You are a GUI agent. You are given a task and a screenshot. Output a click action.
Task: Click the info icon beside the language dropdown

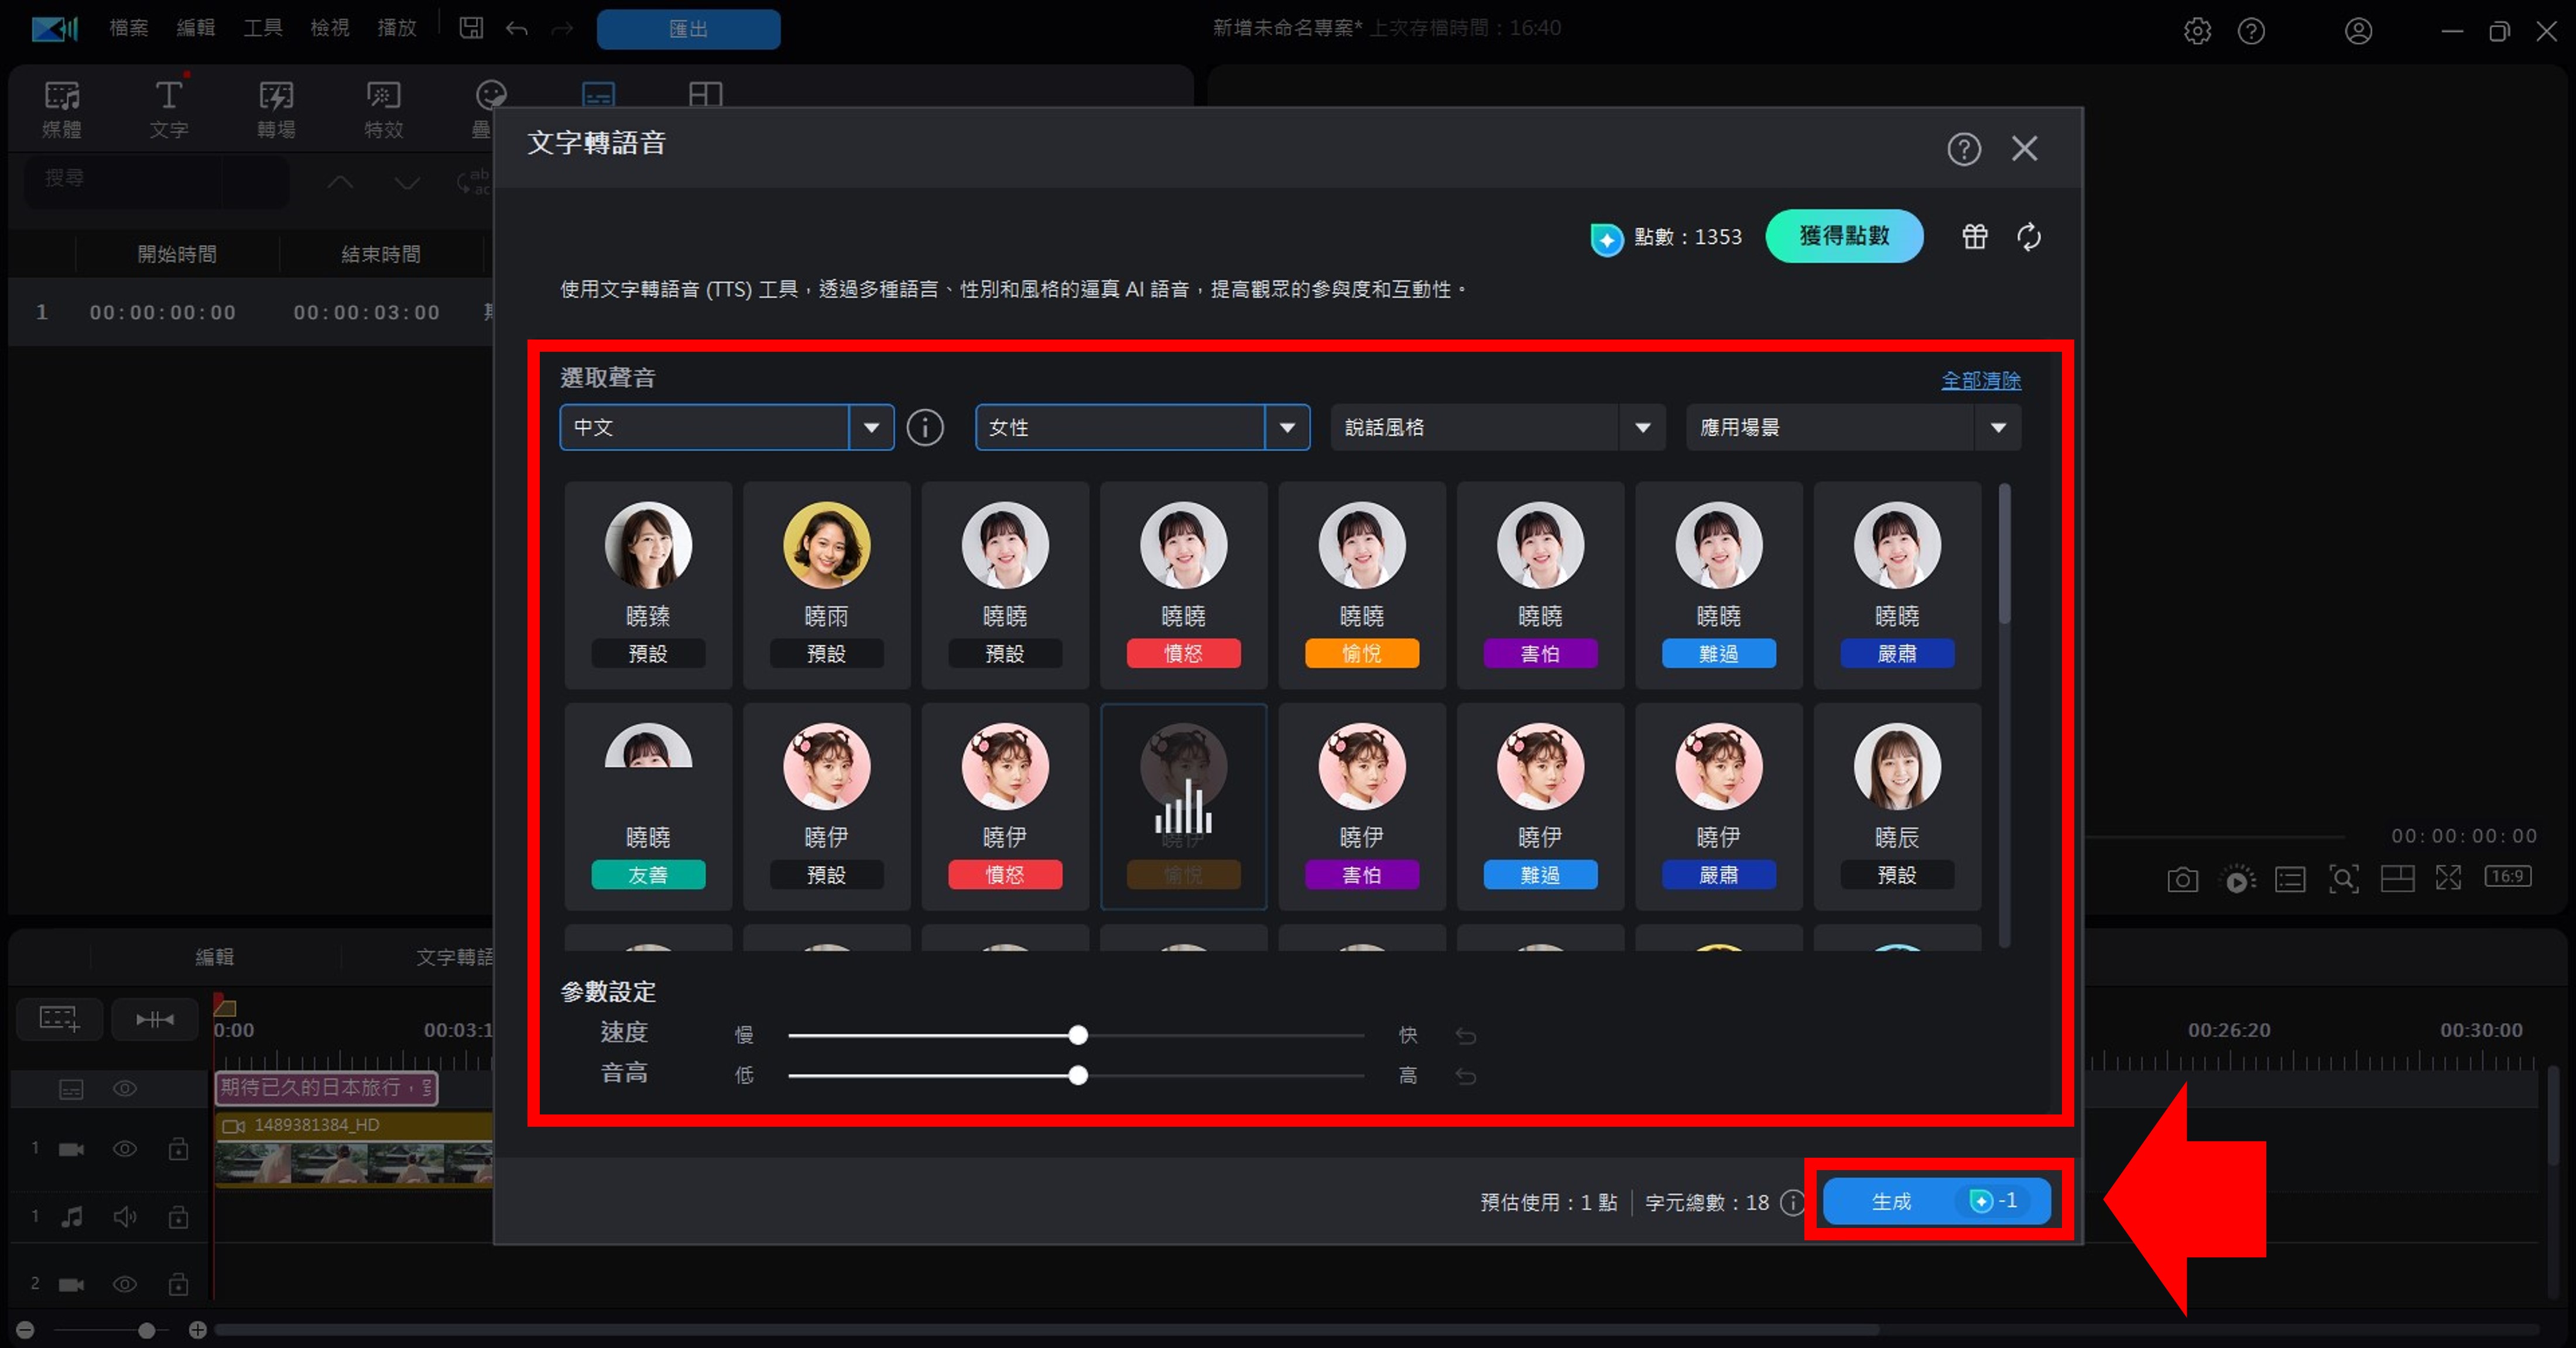pyautogui.click(x=925, y=428)
